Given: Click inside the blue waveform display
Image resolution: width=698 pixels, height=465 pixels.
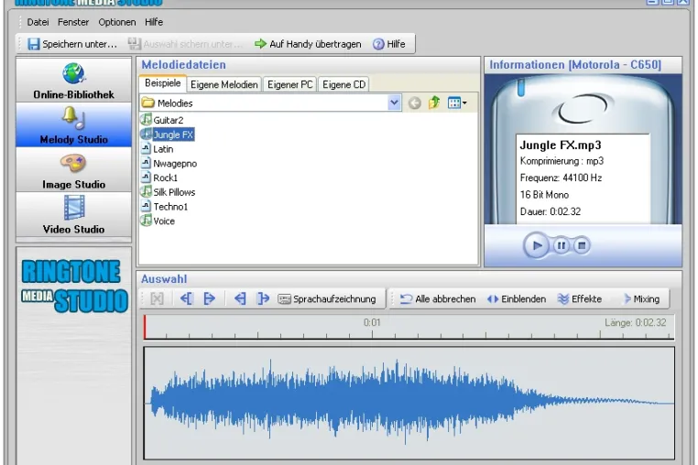Looking at the screenshot, I should point(409,403).
